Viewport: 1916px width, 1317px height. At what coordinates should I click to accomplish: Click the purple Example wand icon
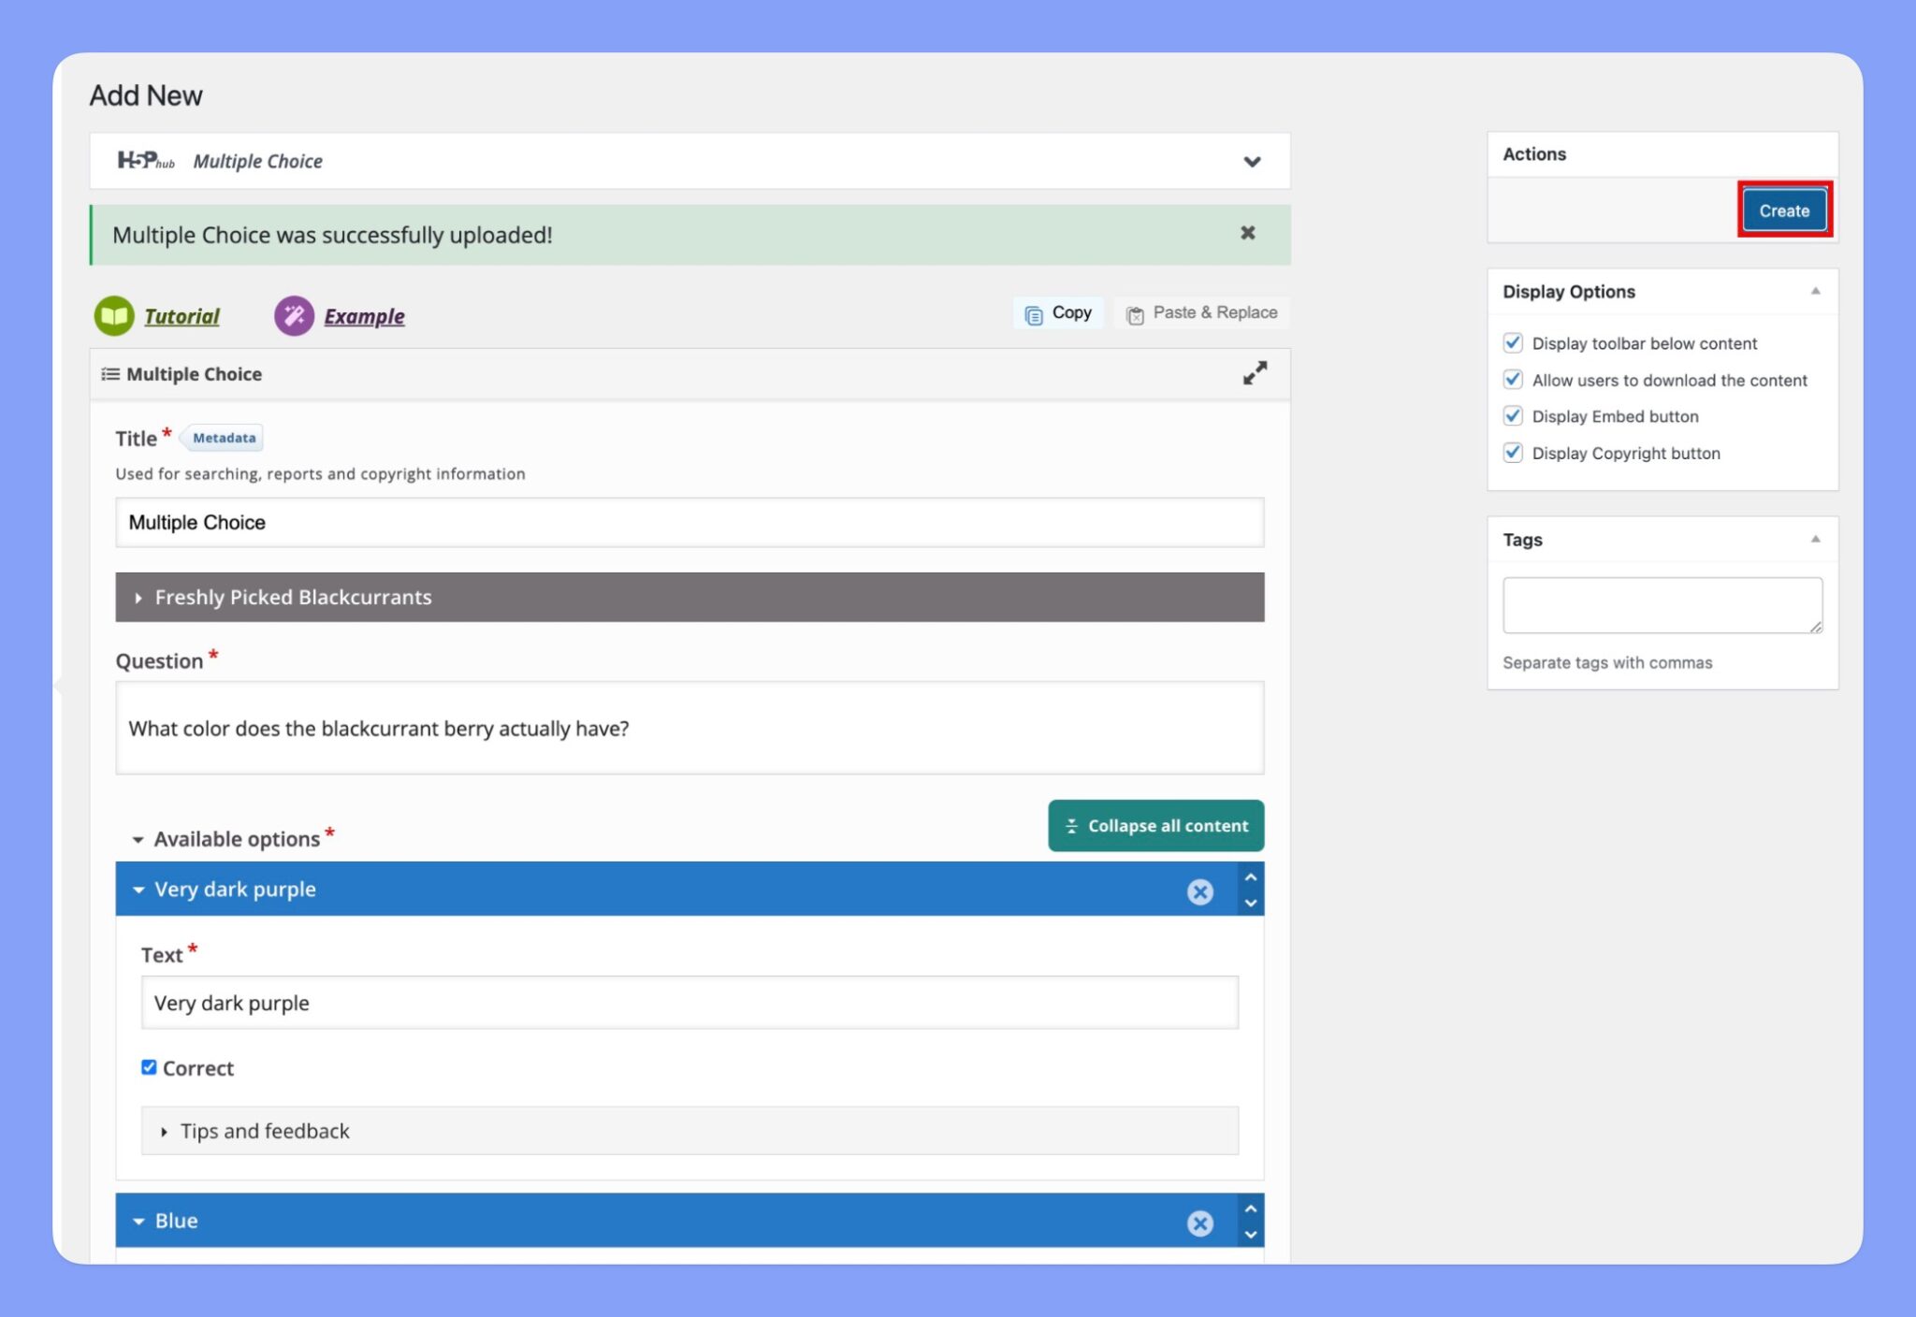294,315
